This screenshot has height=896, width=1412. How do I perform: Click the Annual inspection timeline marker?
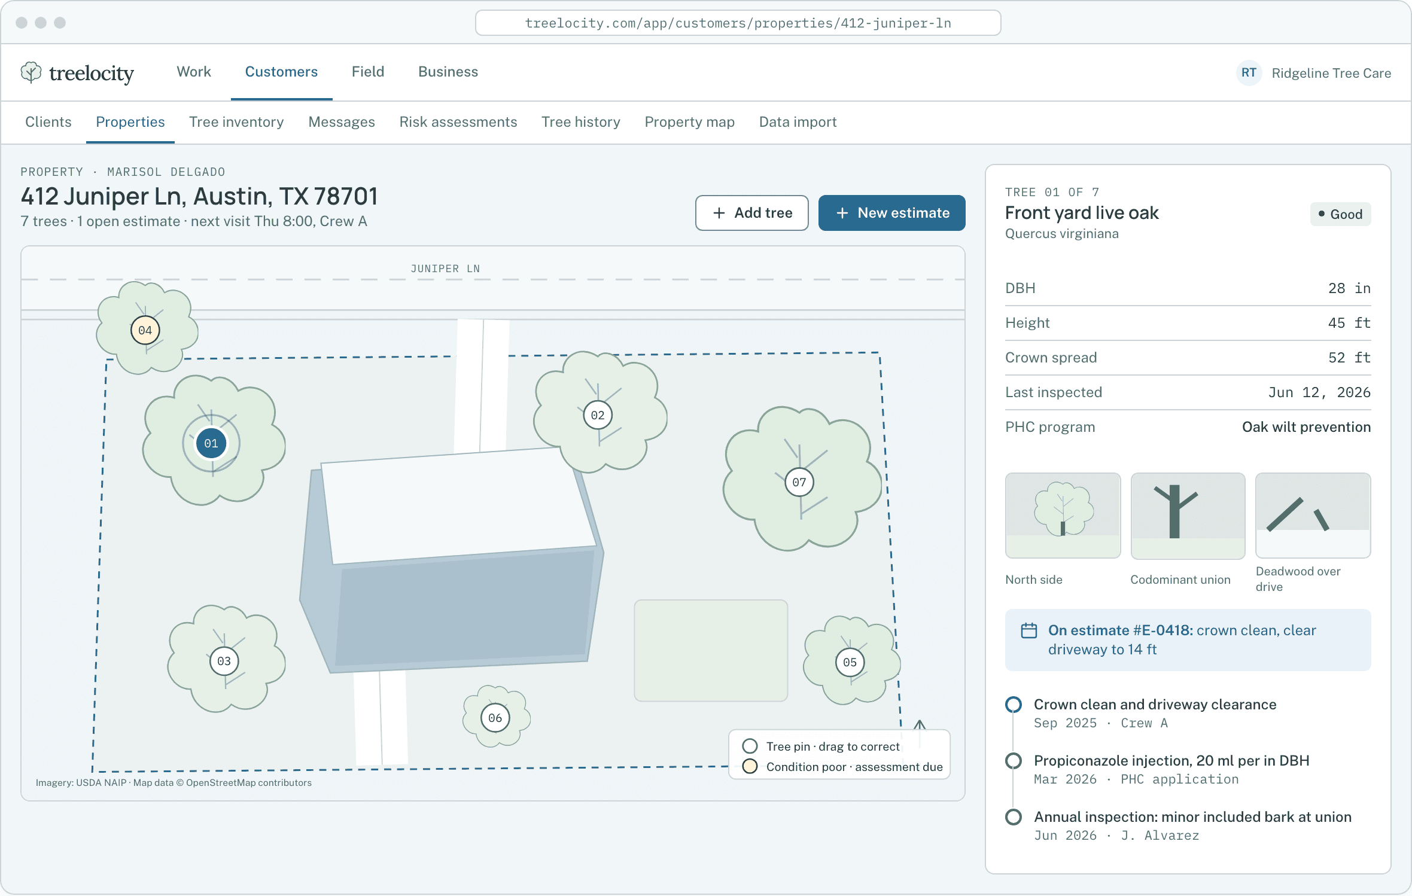[1014, 817]
